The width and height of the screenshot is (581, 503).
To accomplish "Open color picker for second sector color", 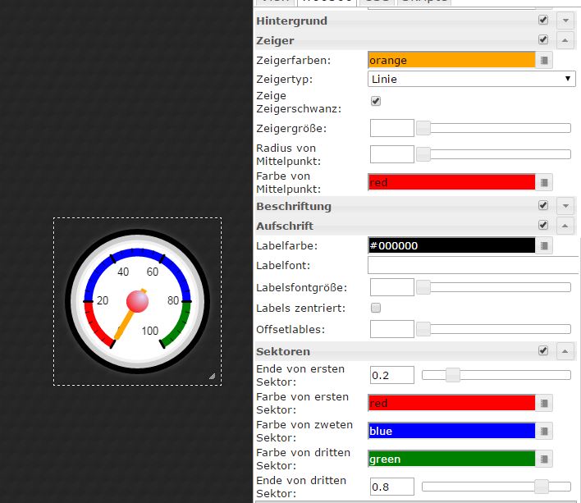I will 544,431.
